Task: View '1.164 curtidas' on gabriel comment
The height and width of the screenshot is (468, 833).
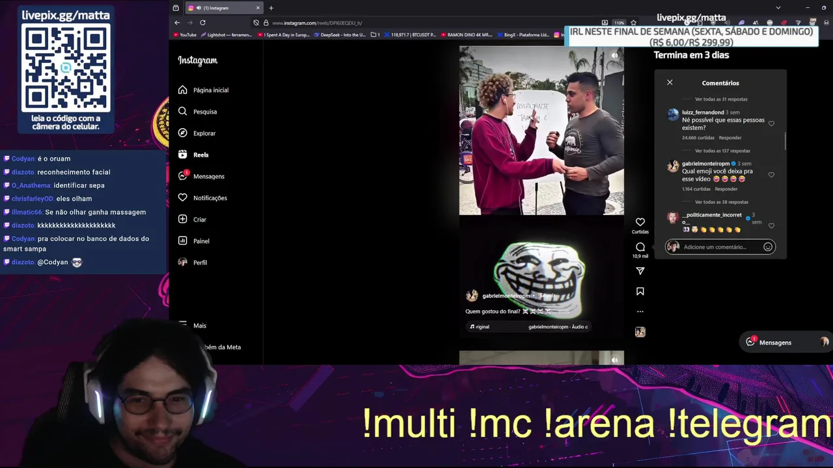Action: [x=696, y=189]
